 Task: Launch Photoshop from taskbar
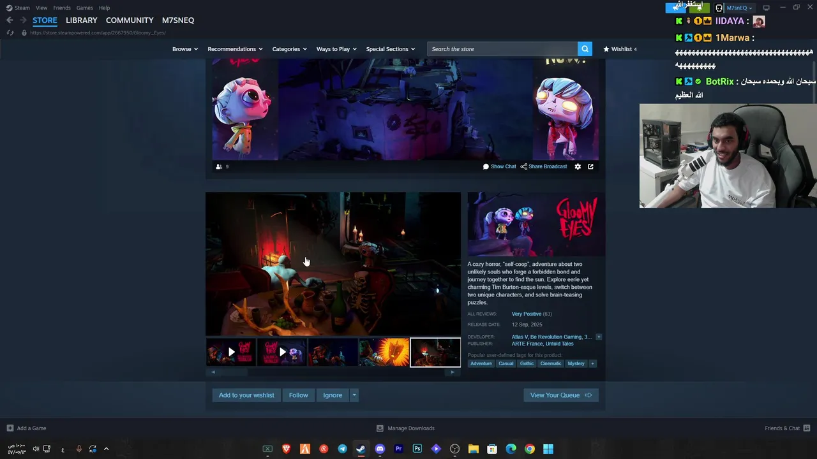coord(417,449)
